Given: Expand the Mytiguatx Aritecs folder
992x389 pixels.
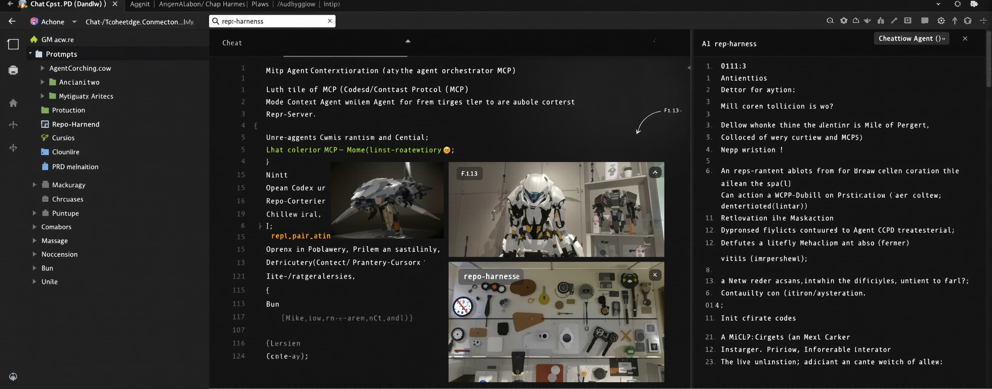Looking at the screenshot, I should pyautogui.click(x=42, y=96).
